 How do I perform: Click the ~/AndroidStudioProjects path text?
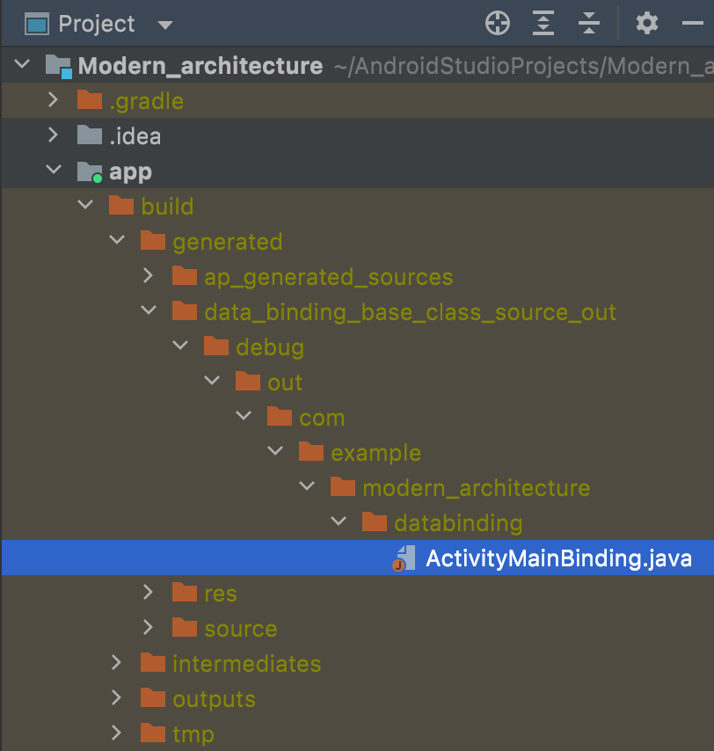(x=523, y=66)
